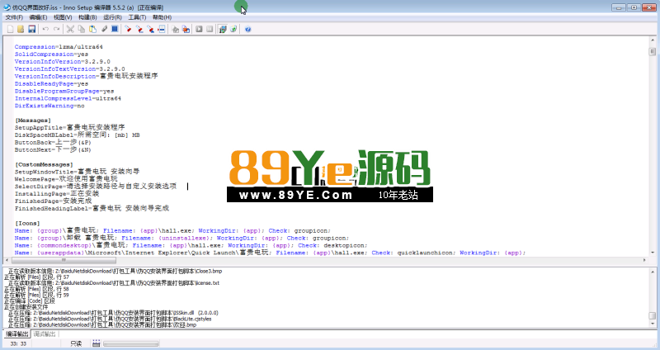Click the Copy icon in the toolbar
This screenshot has width=660, height=350.
pos(81,29)
